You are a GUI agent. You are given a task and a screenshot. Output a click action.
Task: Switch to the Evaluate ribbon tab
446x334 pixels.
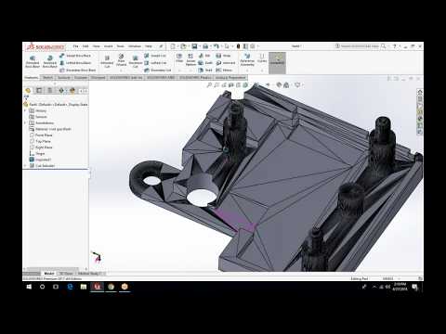[81, 78]
